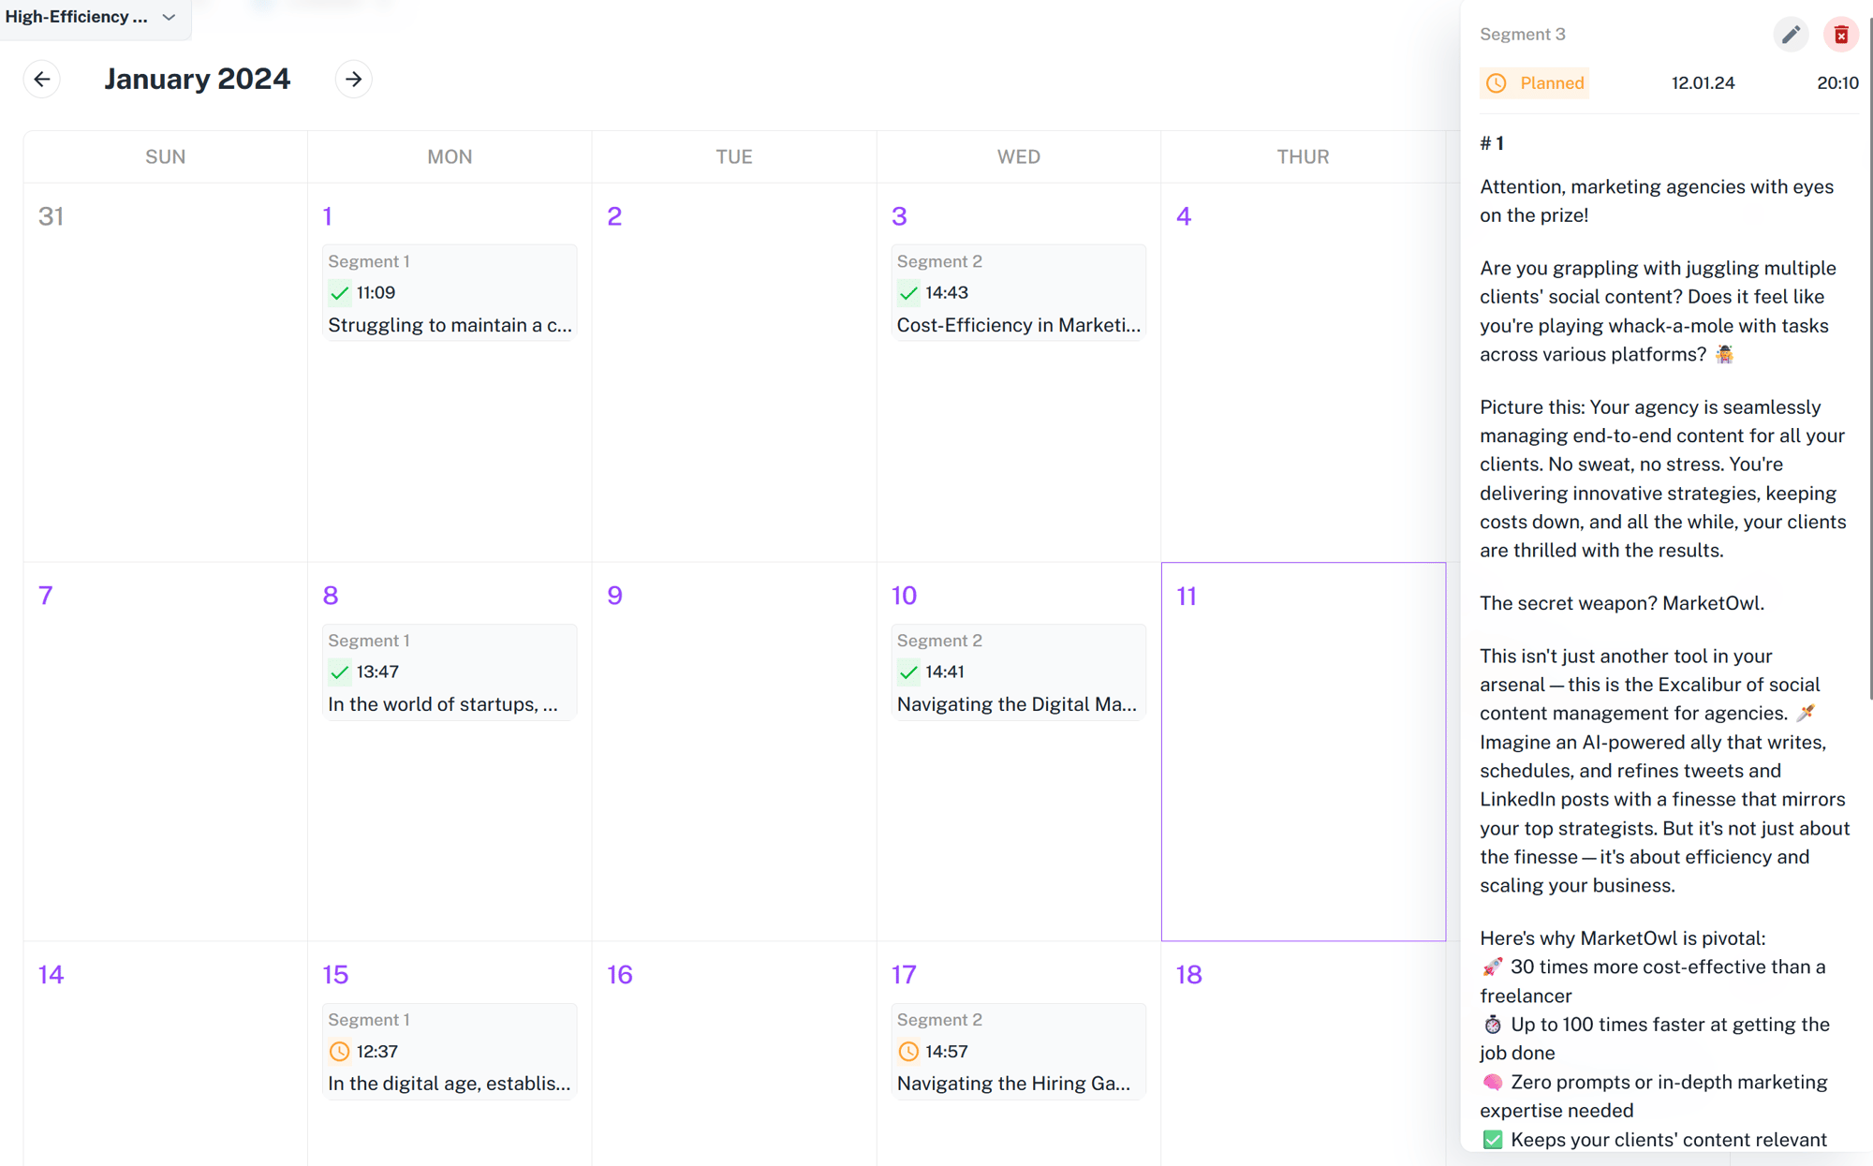
Task: Click the January 2024 heading
Action: 198,80
